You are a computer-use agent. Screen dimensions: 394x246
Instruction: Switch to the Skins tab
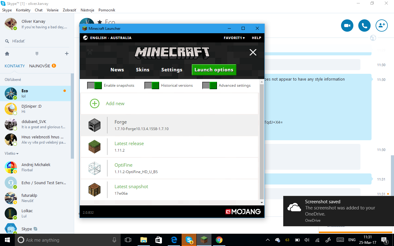[x=143, y=70]
